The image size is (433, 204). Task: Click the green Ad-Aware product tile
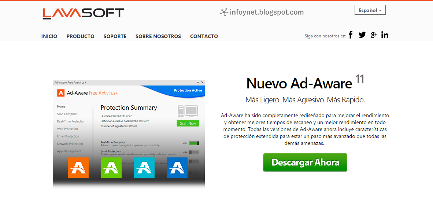pyautogui.click(x=111, y=168)
